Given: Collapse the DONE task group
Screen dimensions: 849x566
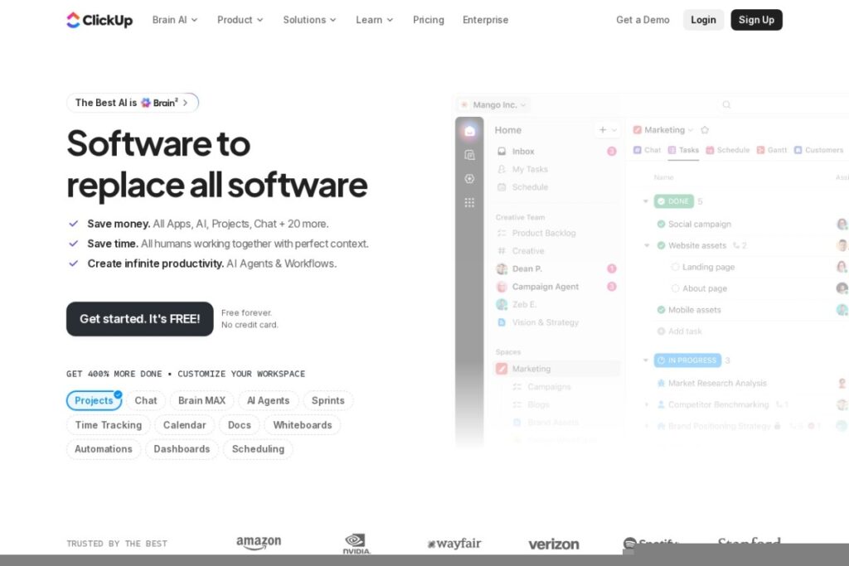Looking at the screenshot, I should point(645,201).
